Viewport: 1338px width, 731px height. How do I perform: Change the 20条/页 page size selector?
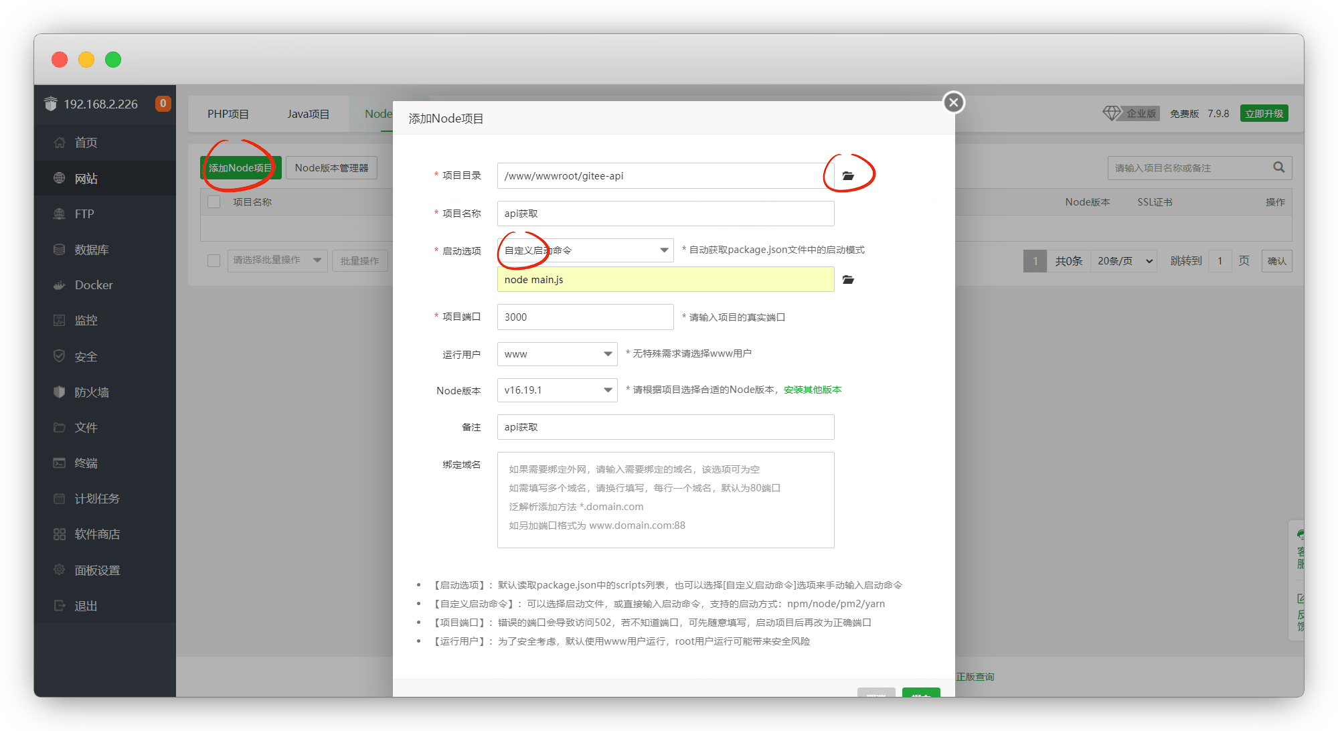click(x=1124, y=261)
